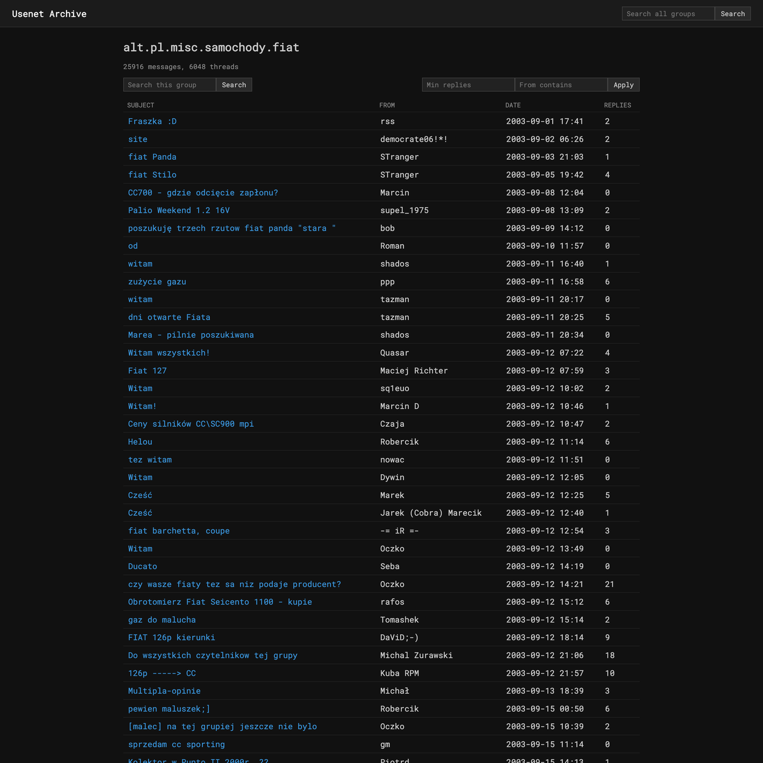The width and height of the screenshot is (763, 763).
Task: Apply the thread filters
Action: (x=623, y=84)
